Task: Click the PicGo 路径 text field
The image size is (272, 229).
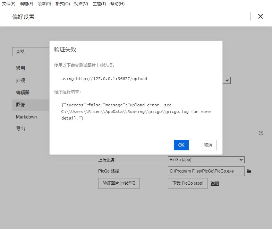Action: coord(206,171)
